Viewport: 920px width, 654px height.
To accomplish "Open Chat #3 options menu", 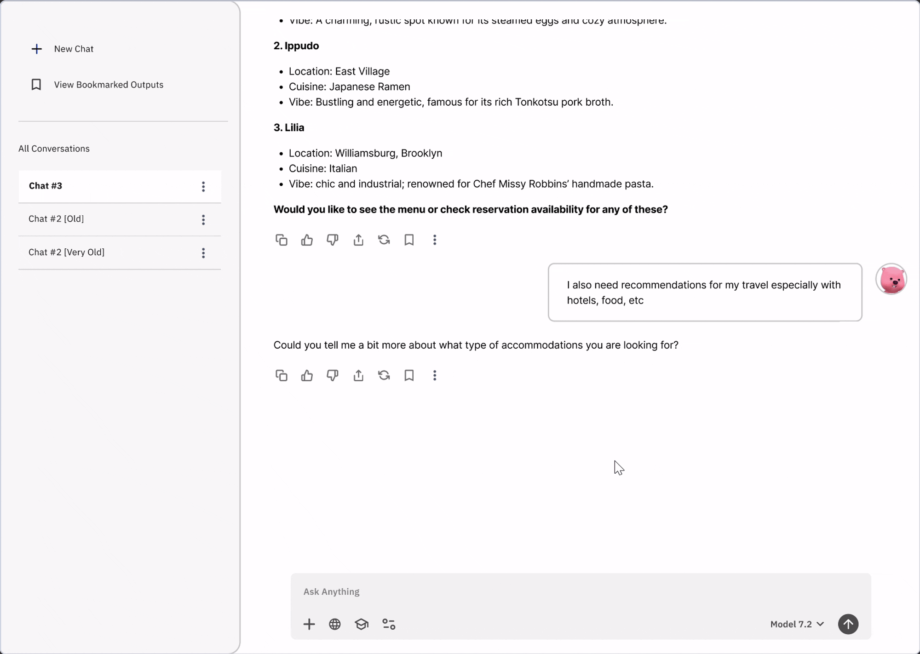I will pyautogui.click(x=203, y=186).
